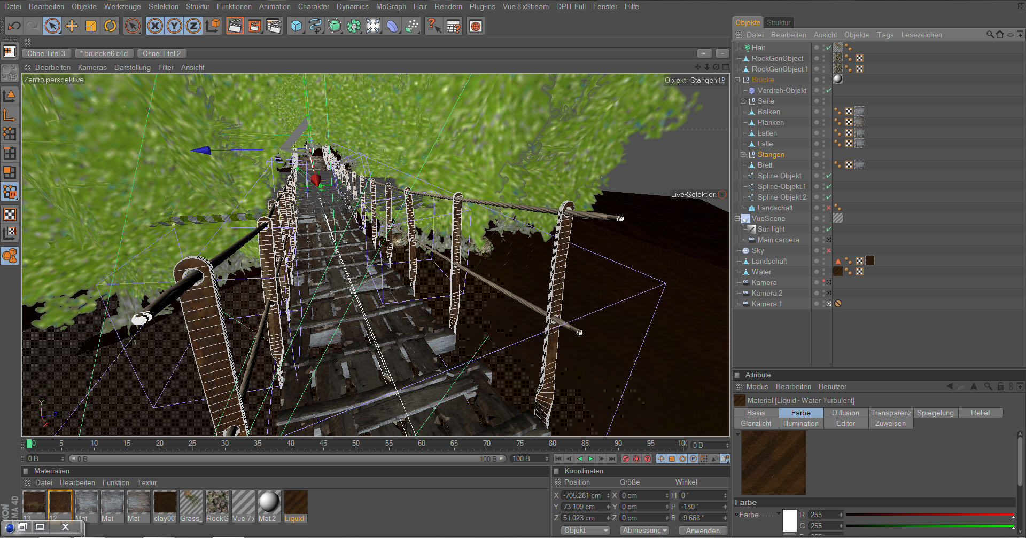Viewport: 1026px width, 538px height.
Task: Click the layout switcher icon on left sidebar
Action: point(10,51)
